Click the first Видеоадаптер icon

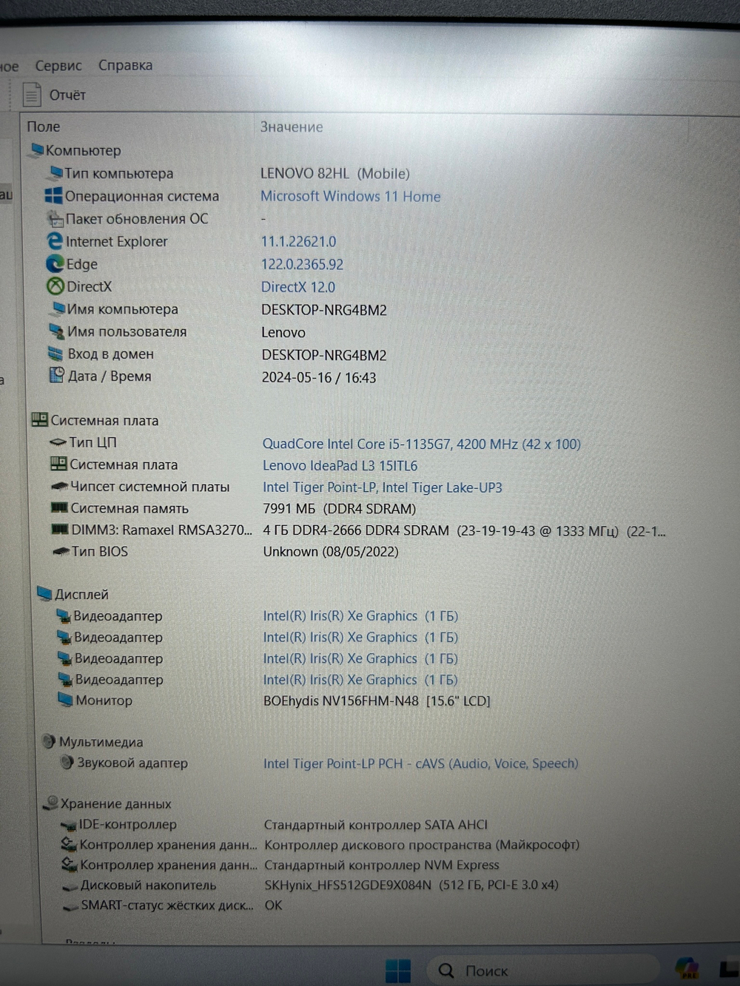tap(64, 615)
